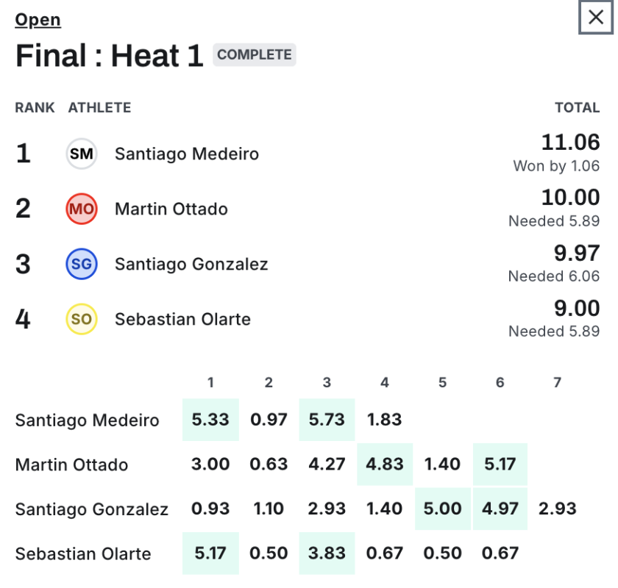Click Martin Ottado's highlighted 4.83 score
This screenshot has height=588, width=618.
click(x=385, y=465)
